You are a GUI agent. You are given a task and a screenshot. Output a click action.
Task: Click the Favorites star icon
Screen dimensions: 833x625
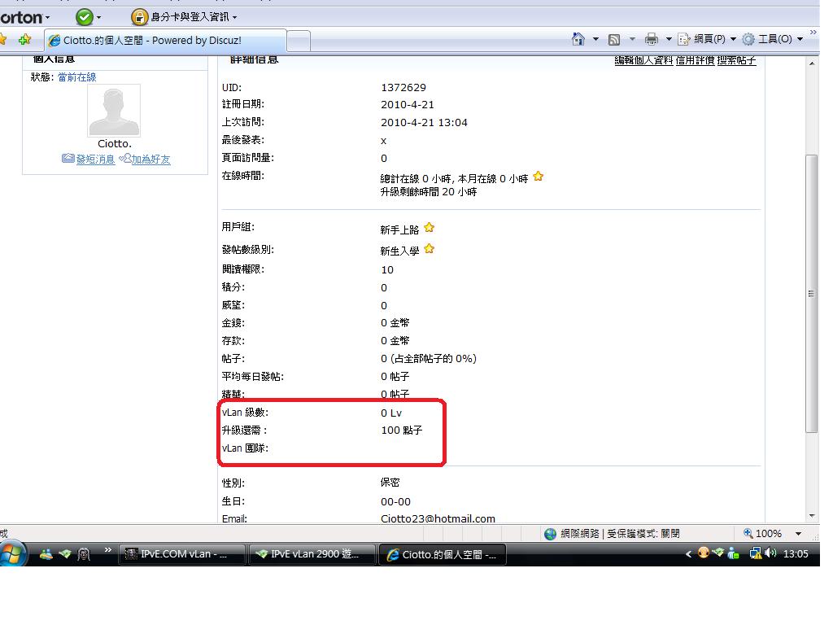click(2, 40)
